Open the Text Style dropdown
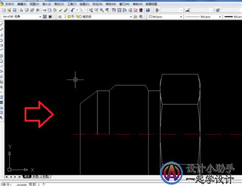Image resolution: width=242 pixels, height=186 pixels. coord(182,10)
